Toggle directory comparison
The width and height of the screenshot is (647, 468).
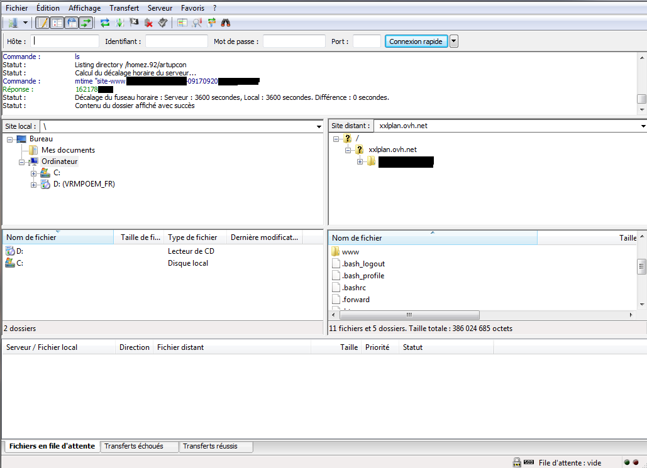pos(197,23)
